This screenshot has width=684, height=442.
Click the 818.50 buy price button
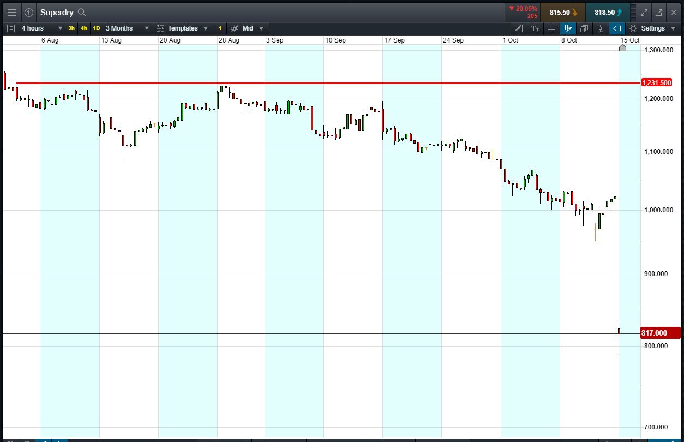(x=608, y=12)
